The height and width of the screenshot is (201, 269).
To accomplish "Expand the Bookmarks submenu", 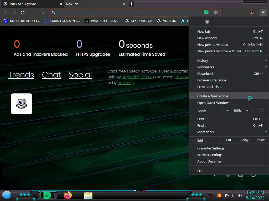I will [x=229, y=67].
